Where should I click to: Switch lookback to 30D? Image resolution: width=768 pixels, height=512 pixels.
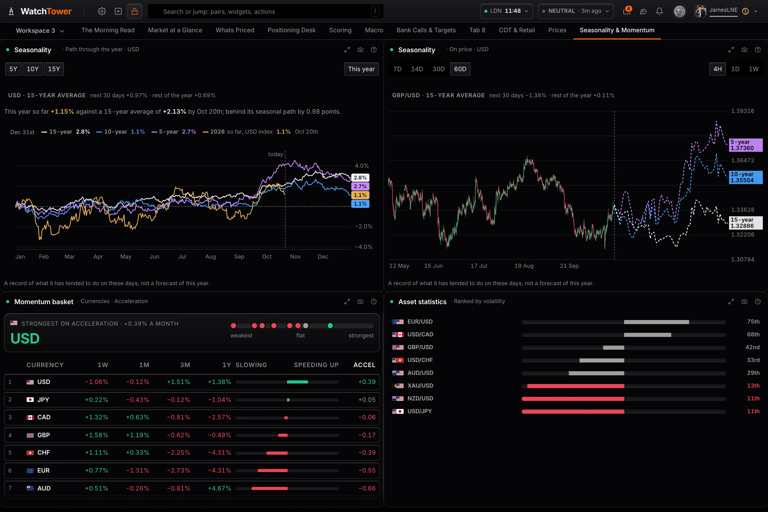coord(439,69)
